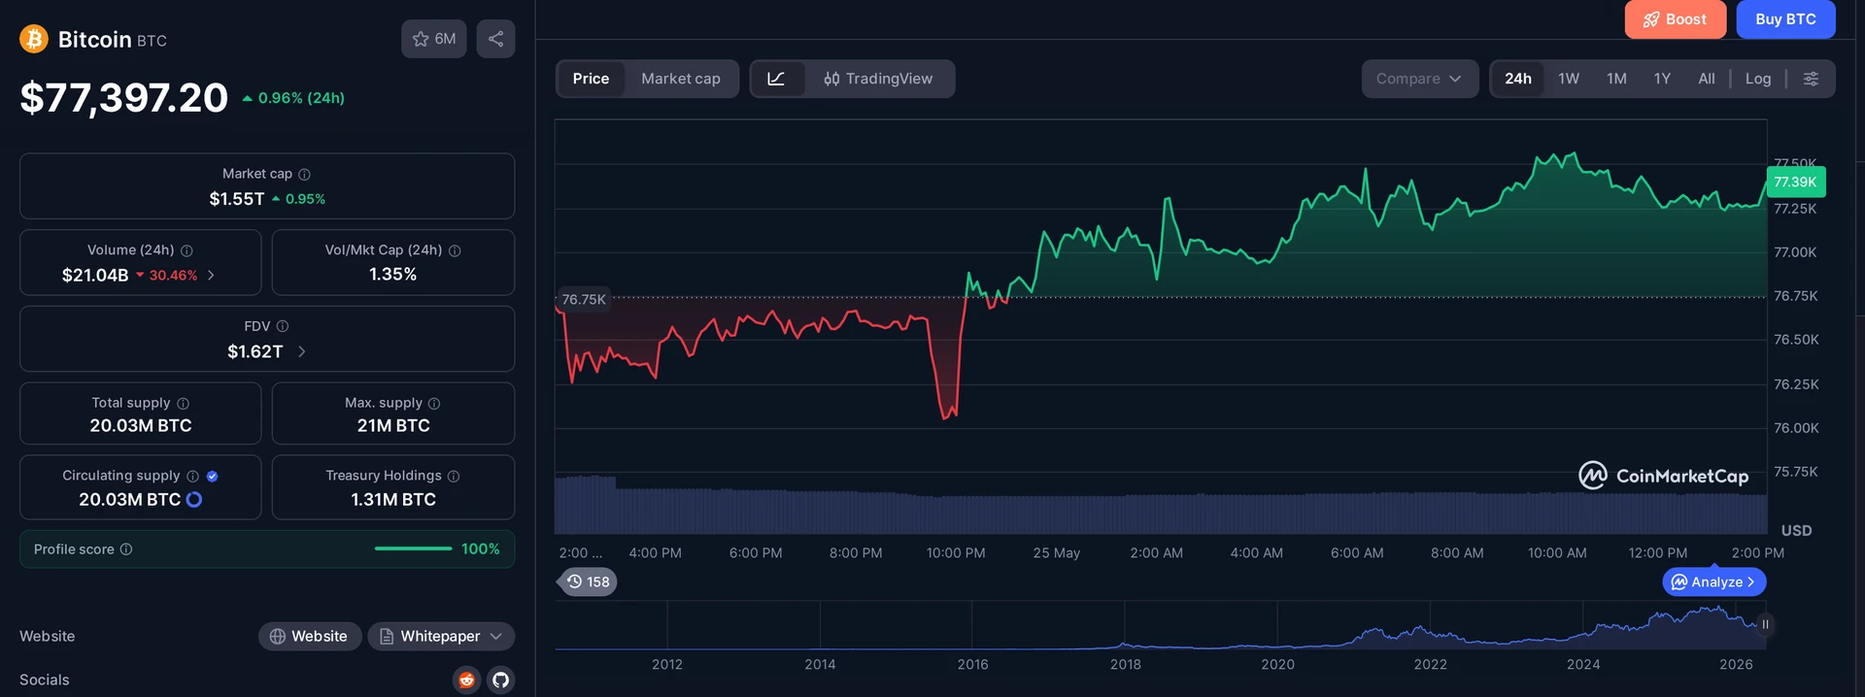
Task: Click the verified badge next to Circulating supply
Action: 212,476
